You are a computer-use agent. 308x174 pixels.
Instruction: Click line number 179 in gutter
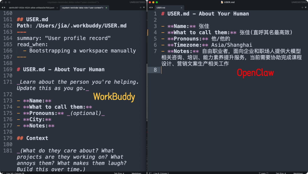(8, 138)
